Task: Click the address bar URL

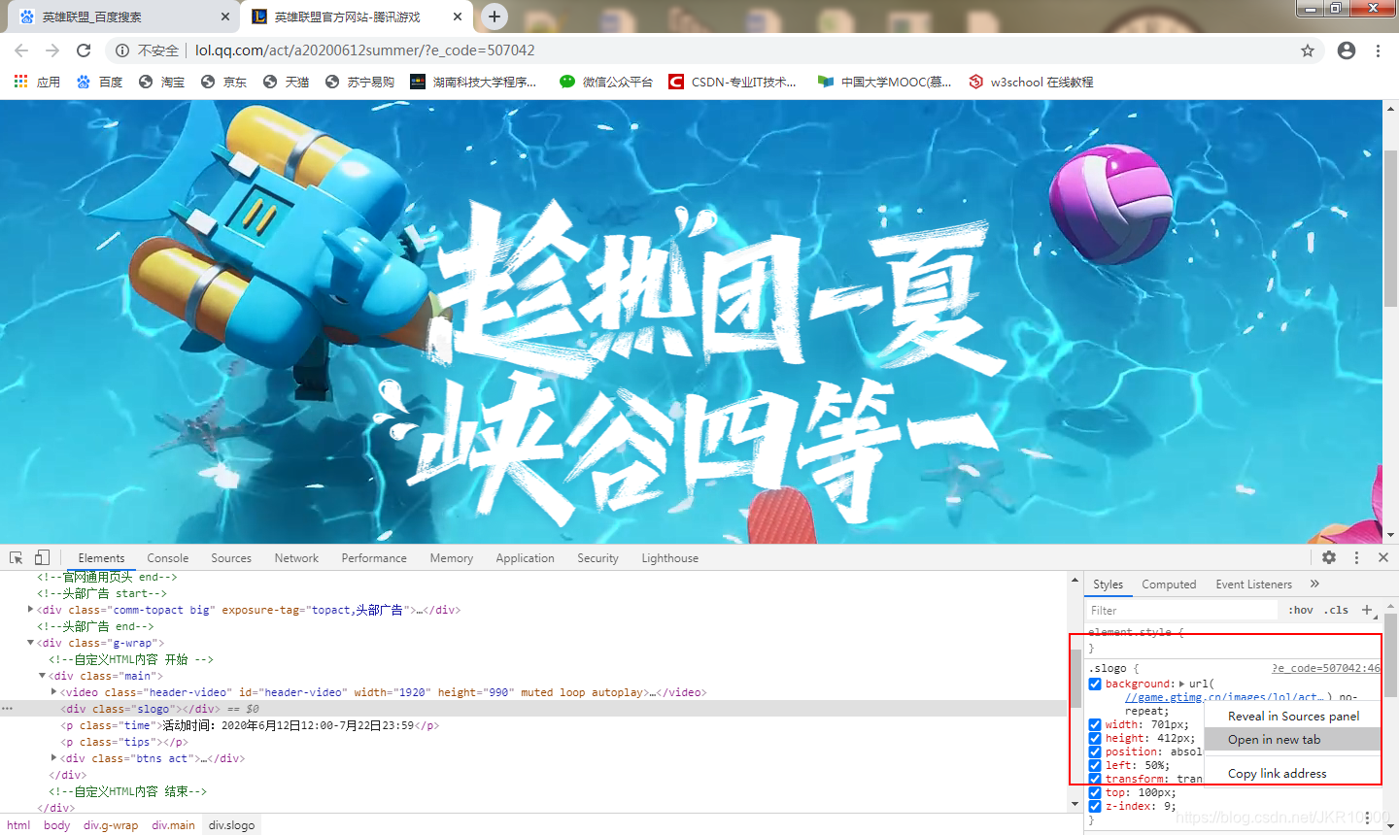Action: pos(365,50)
